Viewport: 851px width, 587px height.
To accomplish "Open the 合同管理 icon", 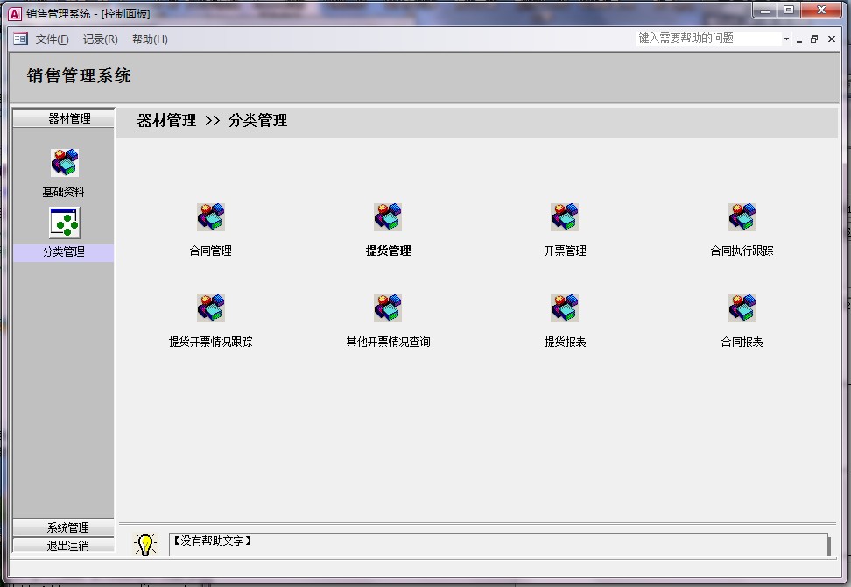I will pos(211,217).
